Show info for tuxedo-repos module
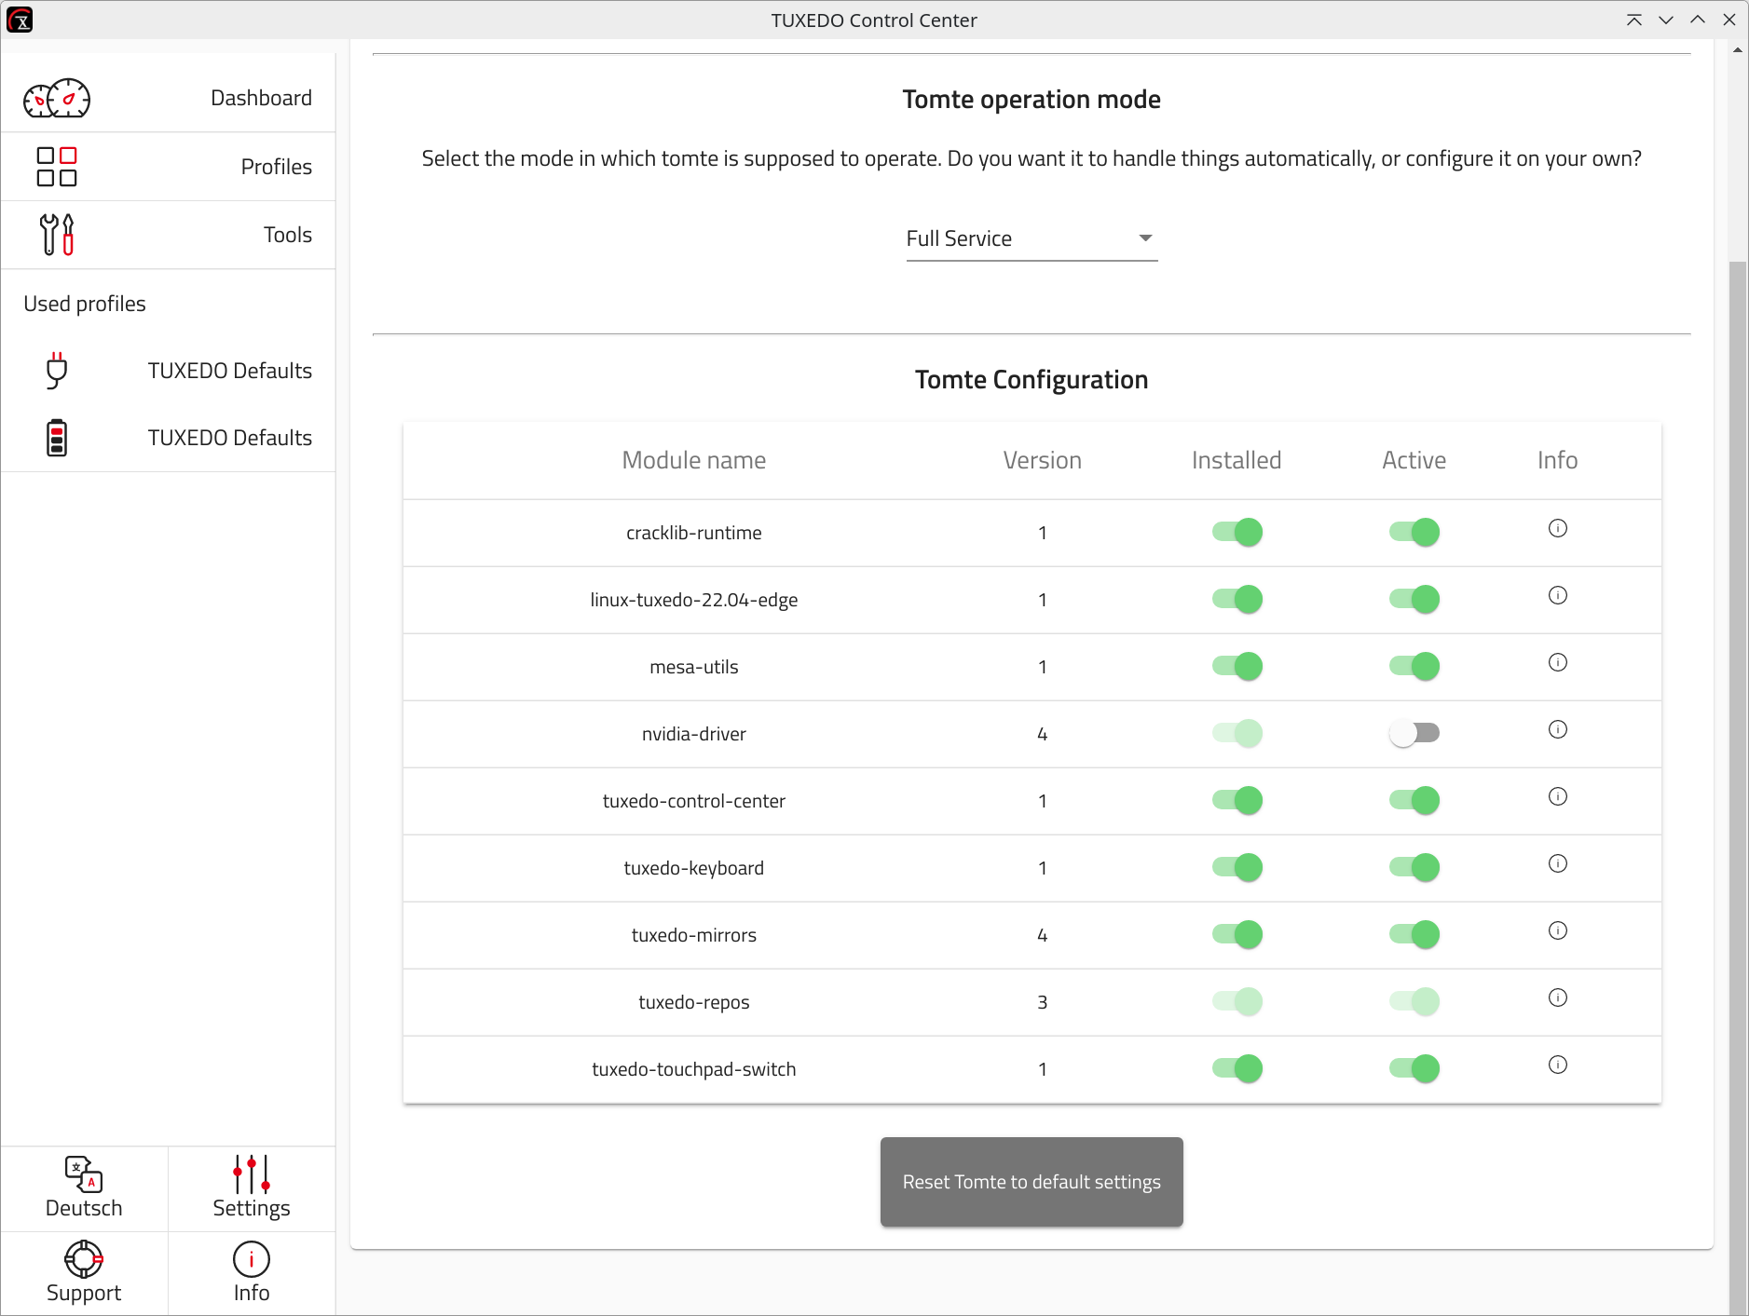The image size is (1749, 1316). pos(1558,997)
